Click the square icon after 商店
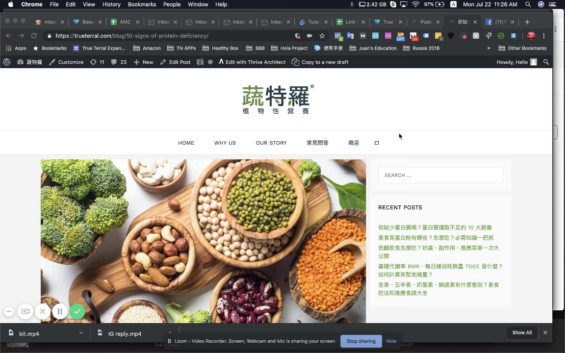The height and width of the screenshot is (353, 565). point(377,143)
